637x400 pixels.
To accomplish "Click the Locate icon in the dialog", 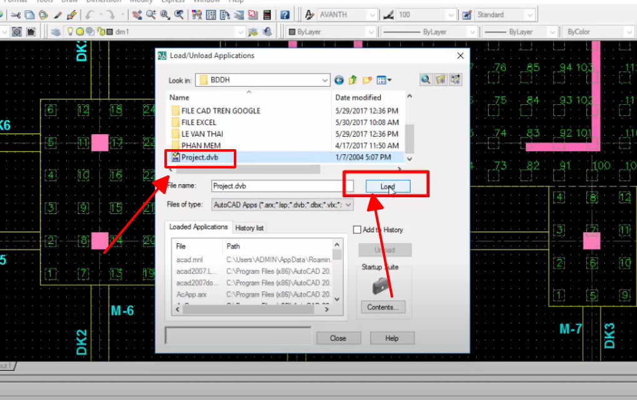I will pyautogui.click(x=440, y=79).
